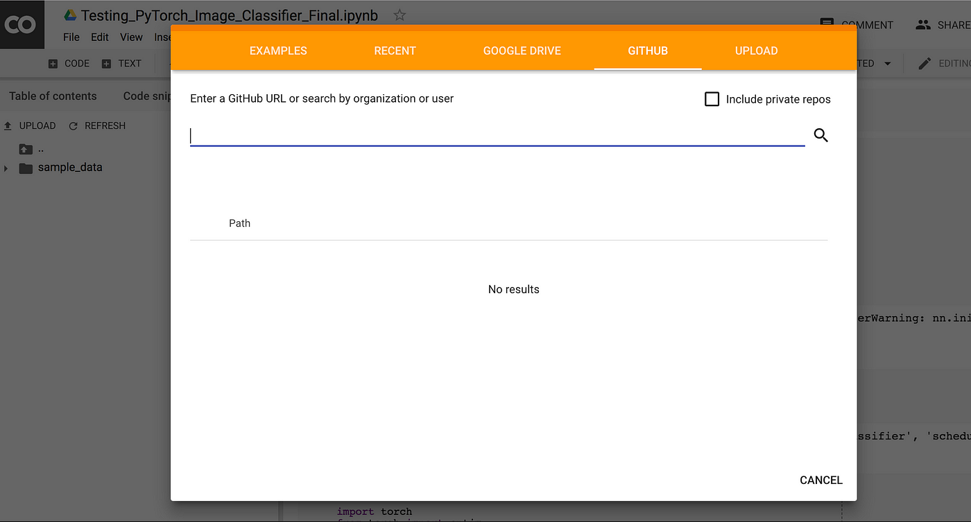Viewport: 971px width, 522px height.
Task: Click the parent directory '..' entry
Action: pos(41,150)
